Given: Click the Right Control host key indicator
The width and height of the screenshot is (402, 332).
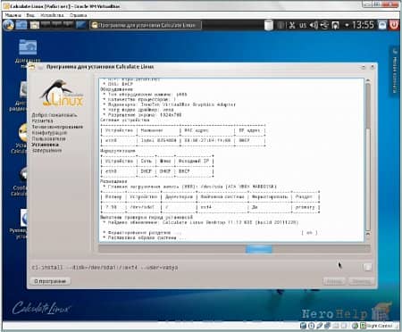Looking at the screenshot, I should (x=379, y=326).
